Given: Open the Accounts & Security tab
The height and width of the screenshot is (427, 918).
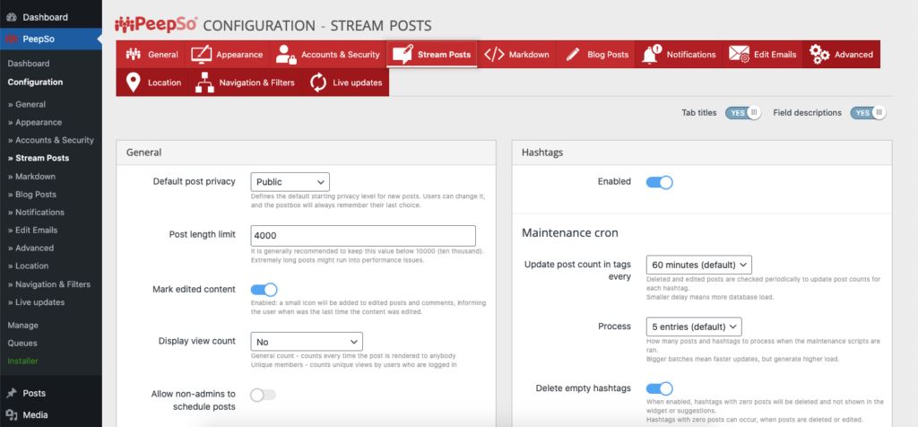Looking at the screenshot, I should click(x=328, y=55).
